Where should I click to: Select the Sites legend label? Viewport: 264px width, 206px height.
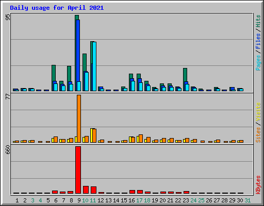[x=258, y=135]
